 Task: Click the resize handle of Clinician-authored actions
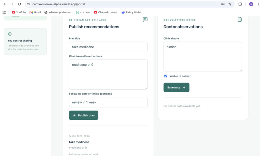coord(146,88)
